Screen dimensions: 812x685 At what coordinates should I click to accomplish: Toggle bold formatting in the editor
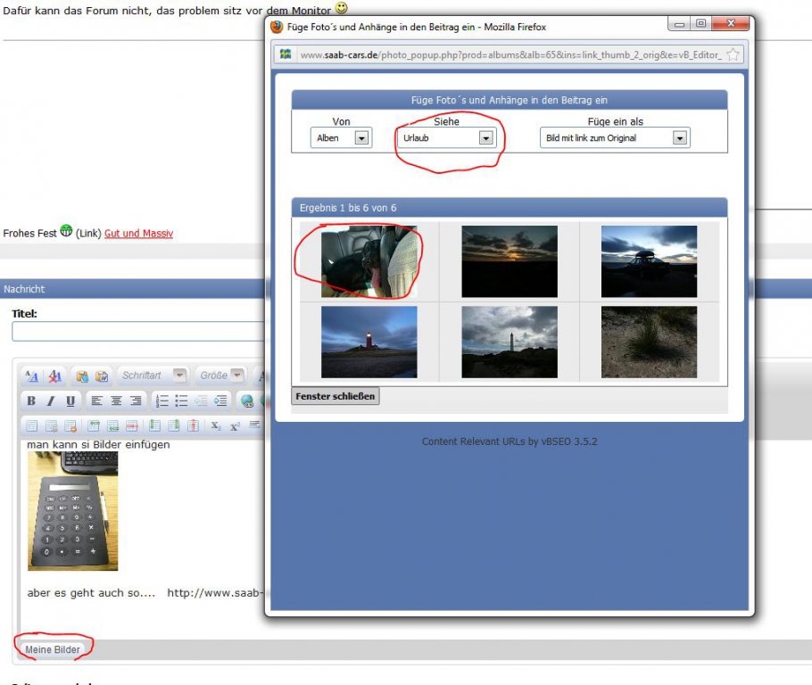pos(31,400)
